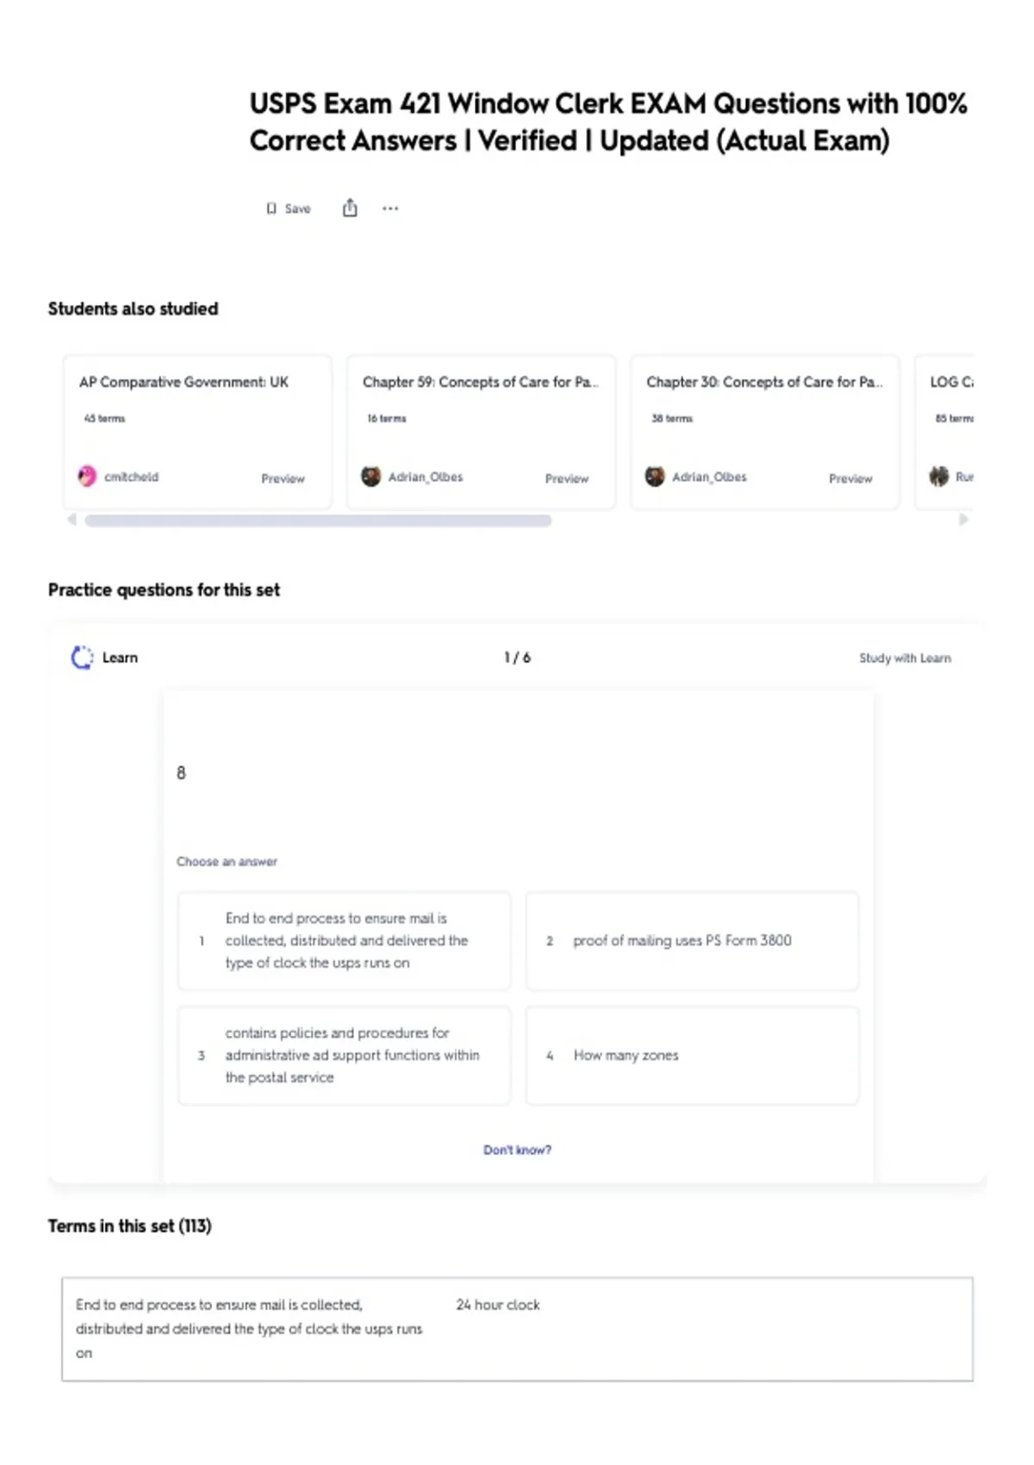Preview the AP Comparative Government: UK set

pyautogui.click(x=283, y=478)
